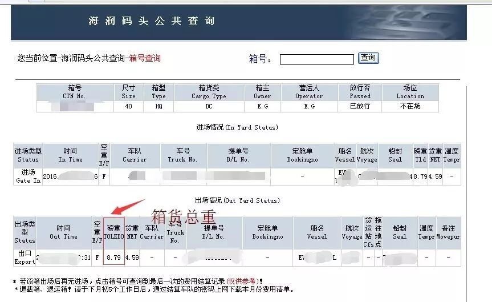Viewport: 492px width, 302px height.
Task: Click the E.G value under Operator
Action: tap(309, 106)
